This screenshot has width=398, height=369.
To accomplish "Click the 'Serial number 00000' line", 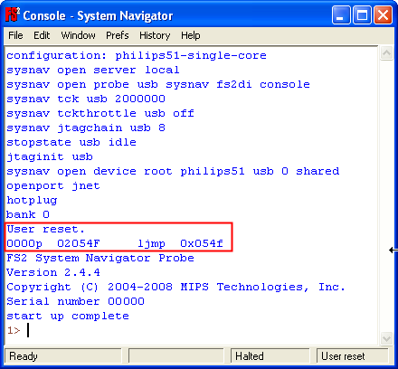I will 75,301.
